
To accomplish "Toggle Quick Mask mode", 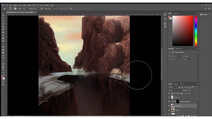I will click(3, 82).
